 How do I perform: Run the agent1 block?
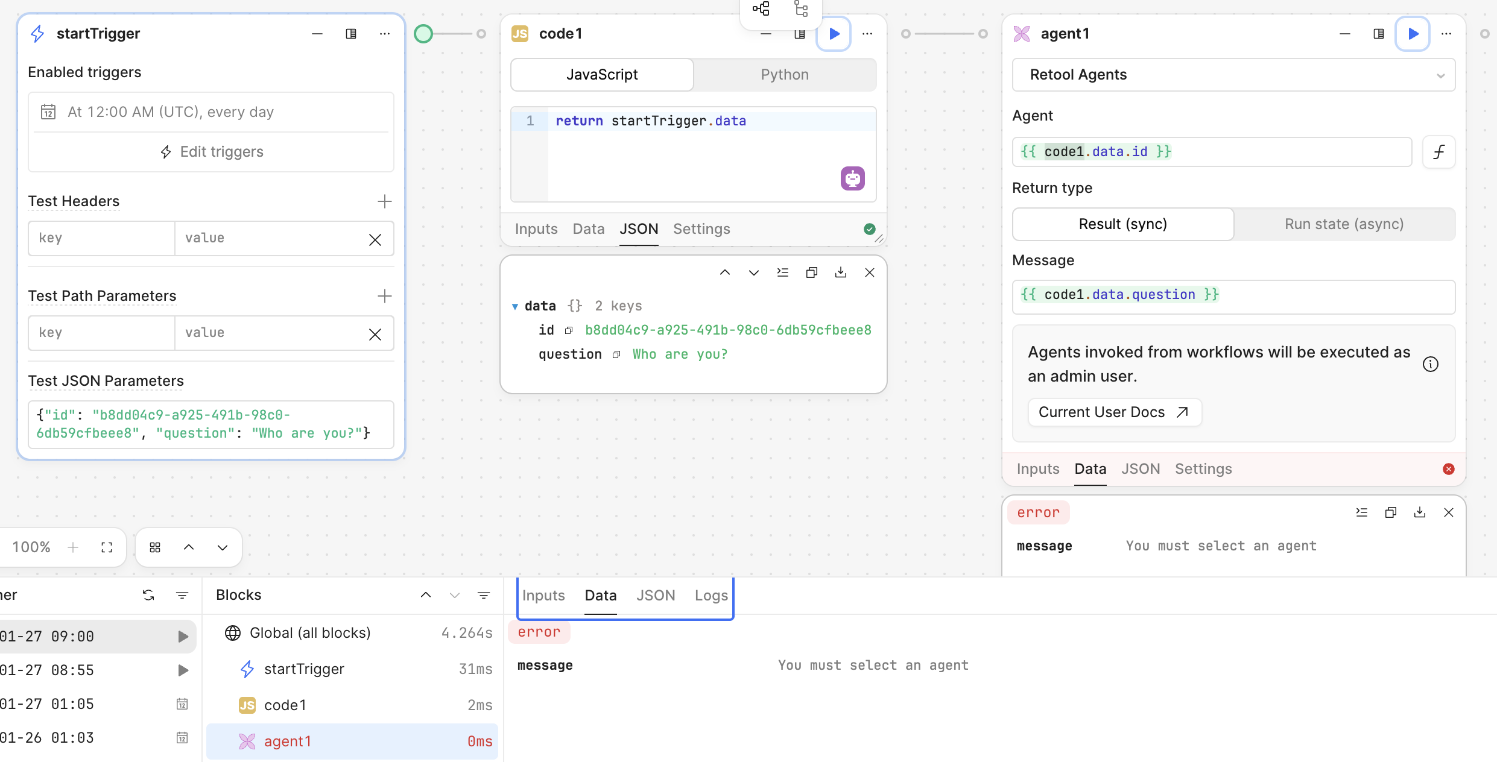click(x=1413, y=34)
